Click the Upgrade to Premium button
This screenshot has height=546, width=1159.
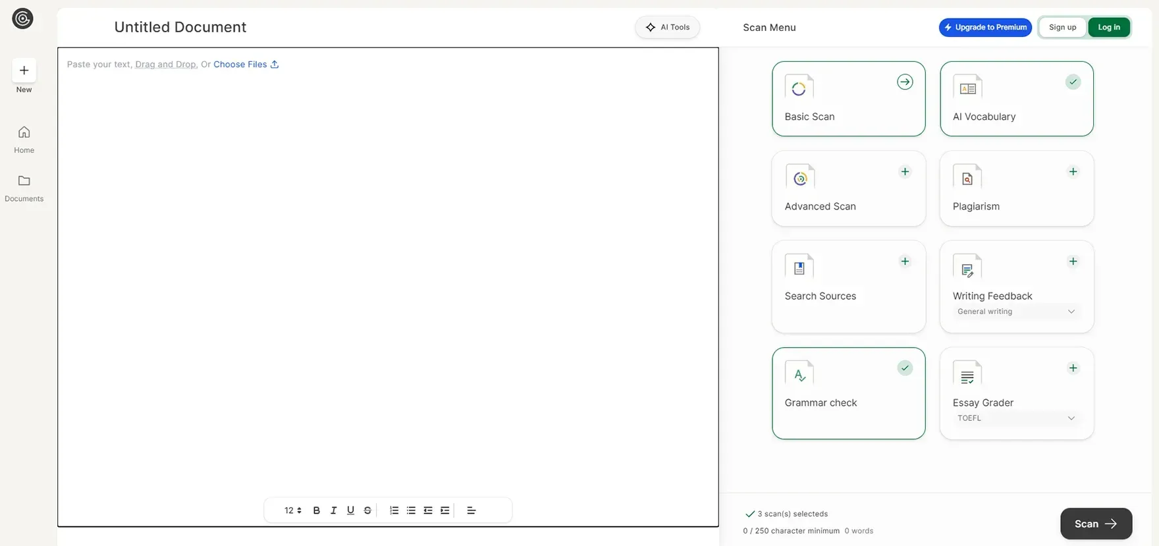[x=985, y=27]
